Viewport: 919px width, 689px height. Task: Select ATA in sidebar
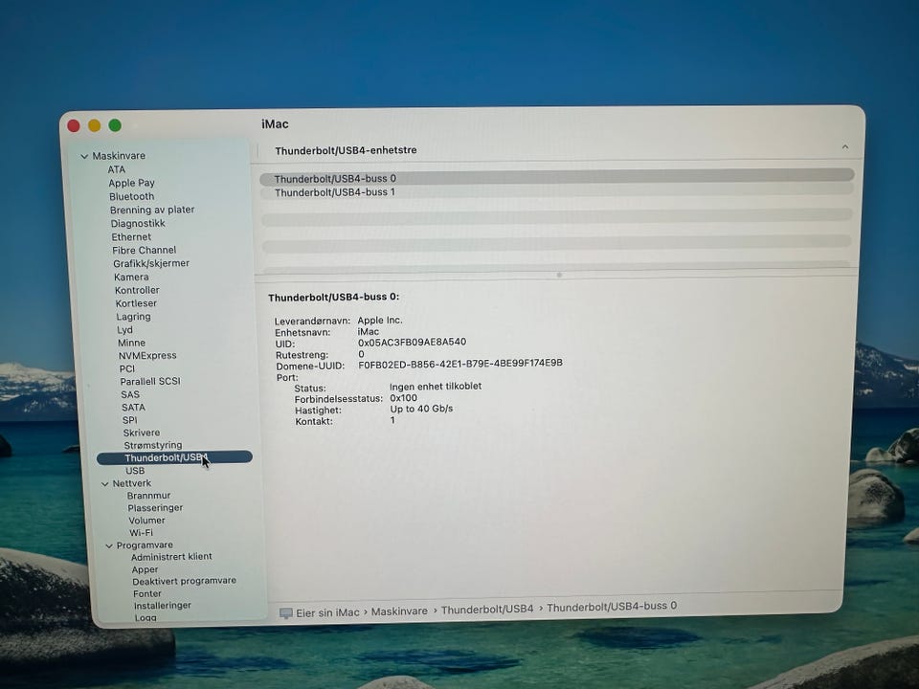116,169
